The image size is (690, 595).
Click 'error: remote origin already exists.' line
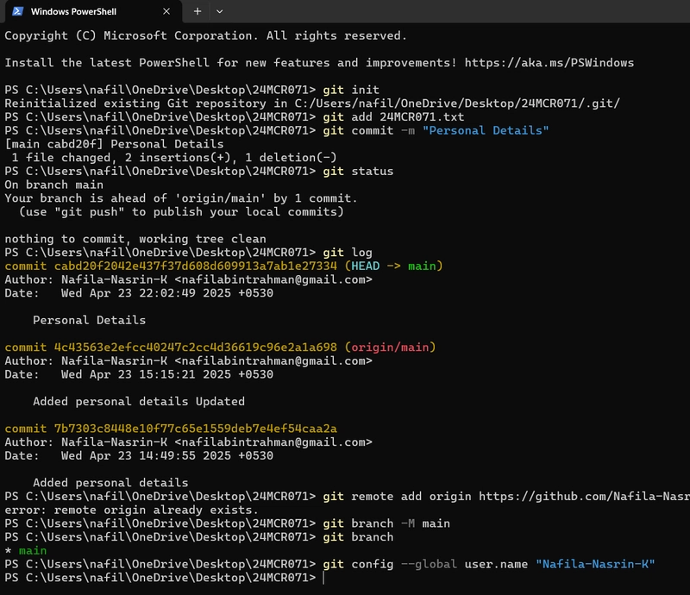(x=132, y=510)
